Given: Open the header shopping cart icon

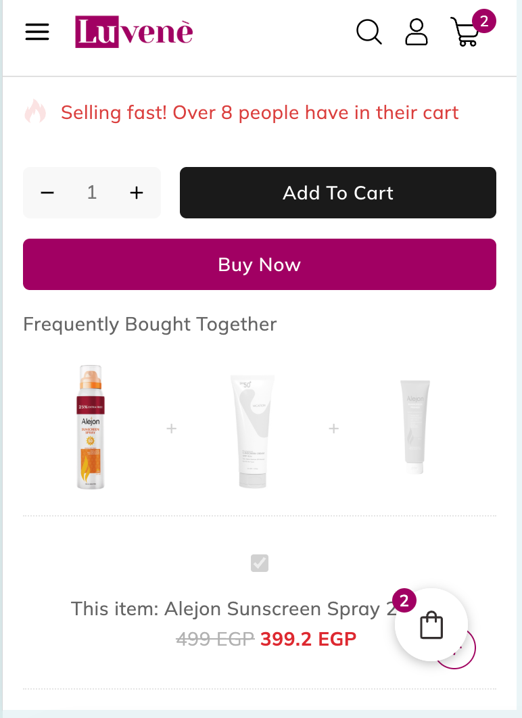Looking at the screenshot, I should click(x=465, y=32).
